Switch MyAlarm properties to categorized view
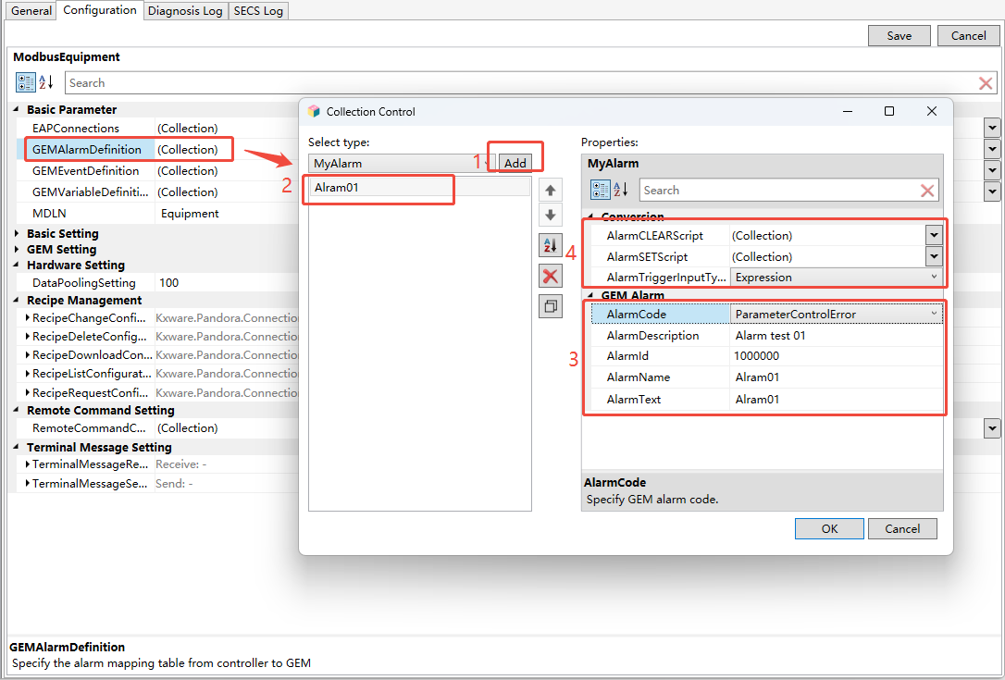The image size is (1005, 680). (x=601, y=190)
